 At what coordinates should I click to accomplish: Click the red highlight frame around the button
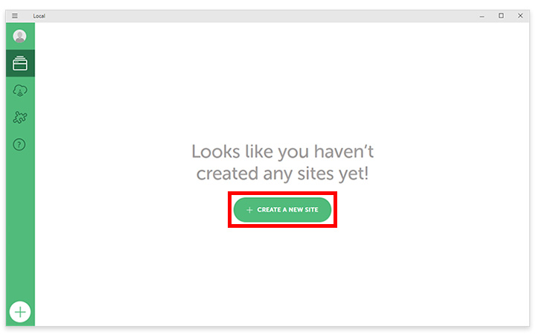pyautogui.click(x=282, y=193)
